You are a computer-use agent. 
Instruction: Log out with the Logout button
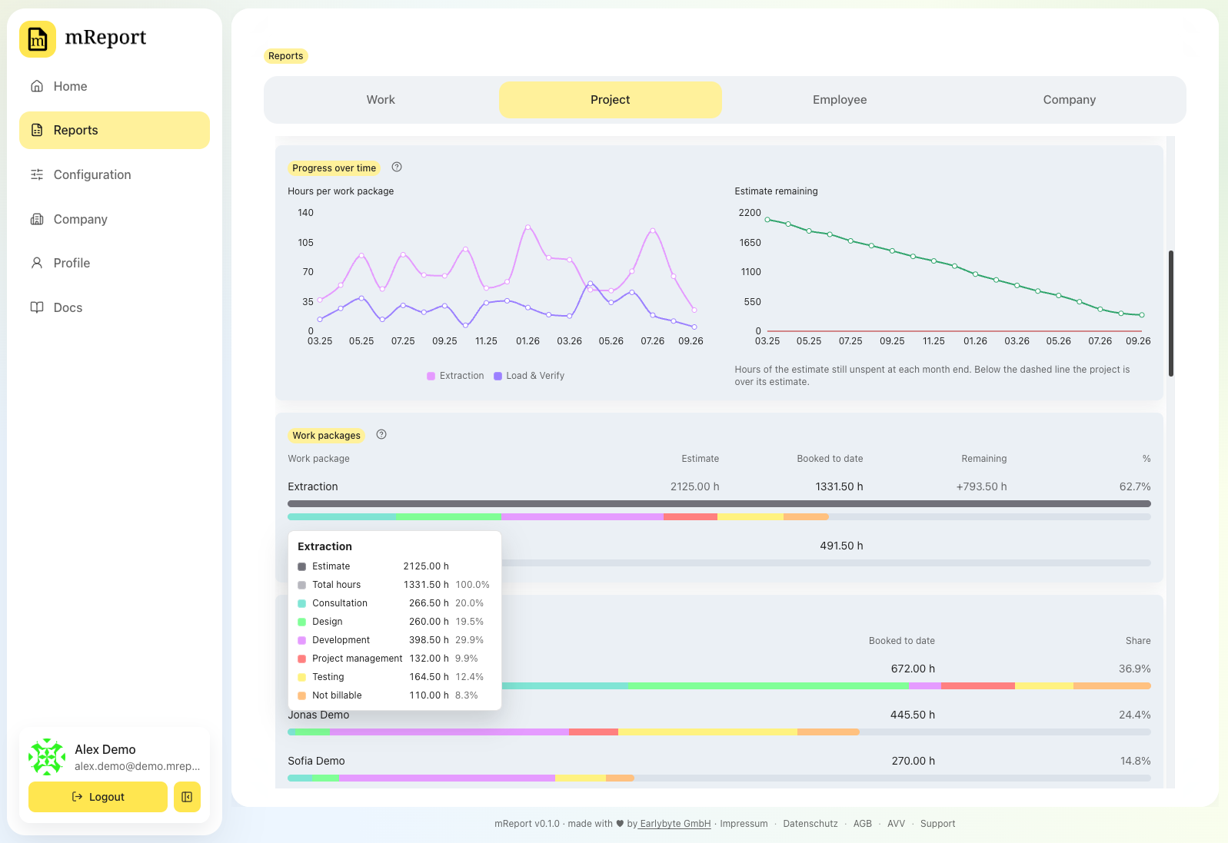click(98, 797)
